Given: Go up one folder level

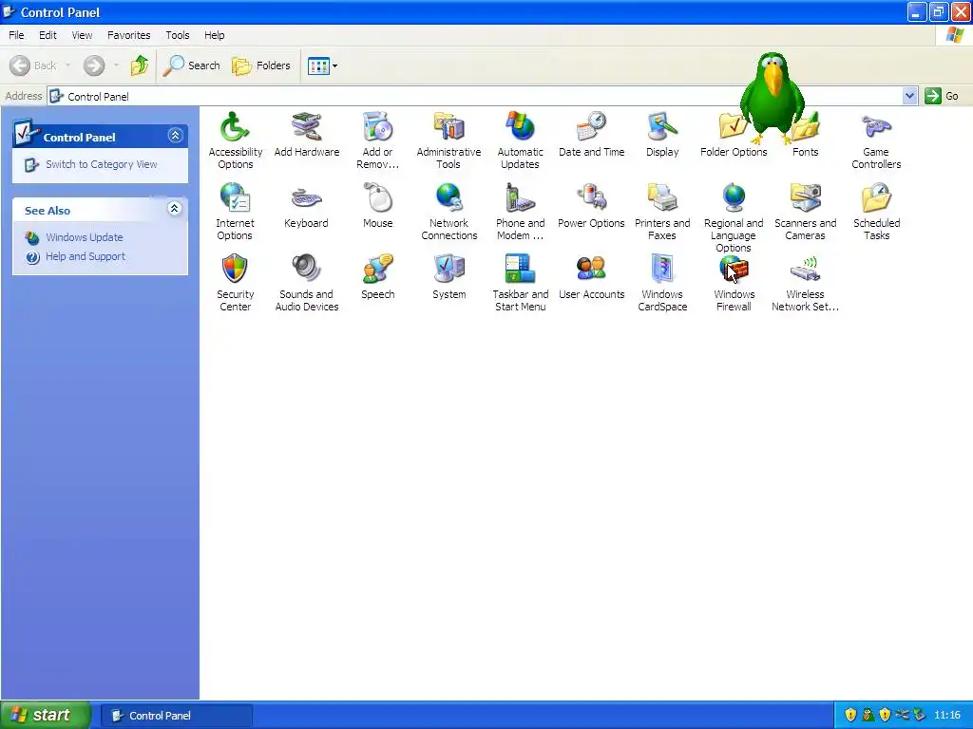Looking at the screenshot, I should click(140, 65).
